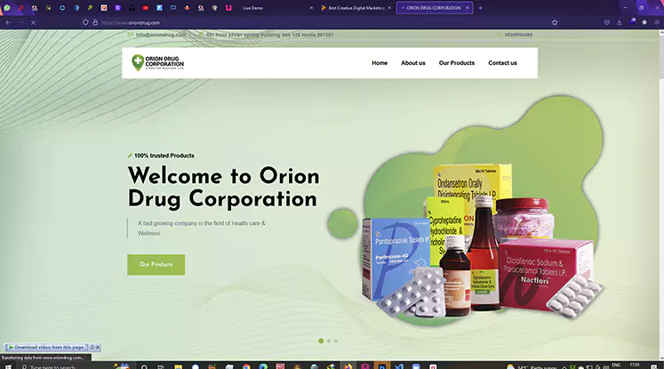Close the Download video popup bar
This screenshot has width=664, height=369.
[x=98, y=347]
